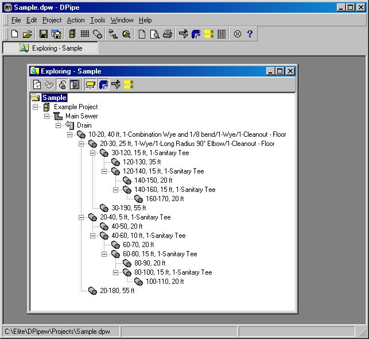Switch to the Exploring - Sample window tab
This screenshot has width=369, height=339.
(52, 48)
